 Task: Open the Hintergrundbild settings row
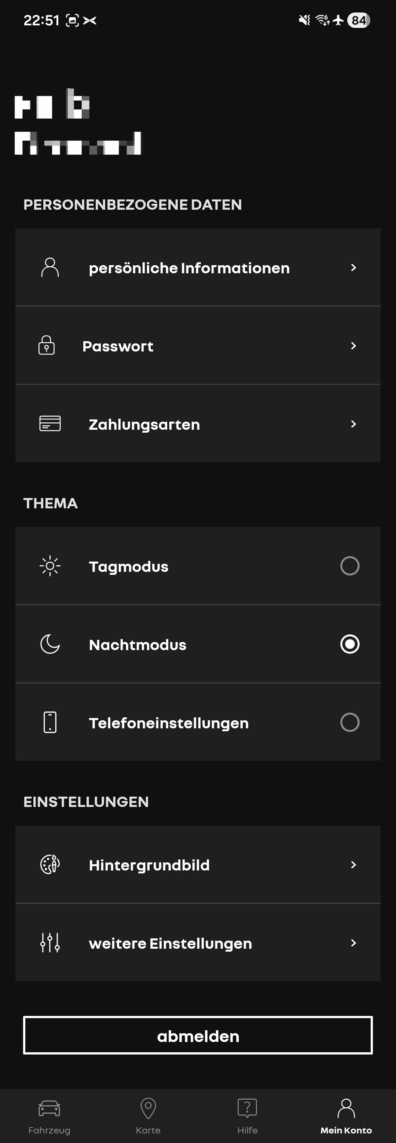pos(198,865)
